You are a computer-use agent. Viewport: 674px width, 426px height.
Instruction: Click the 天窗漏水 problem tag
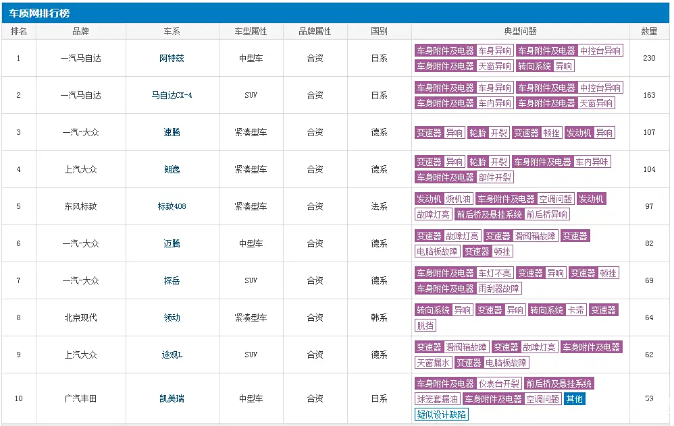[433, 363]
